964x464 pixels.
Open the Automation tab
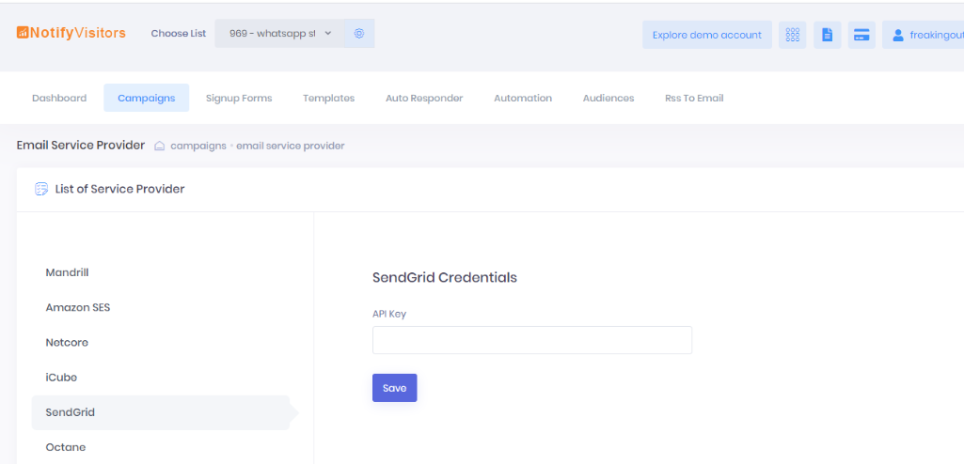click(x=523, y=99)
